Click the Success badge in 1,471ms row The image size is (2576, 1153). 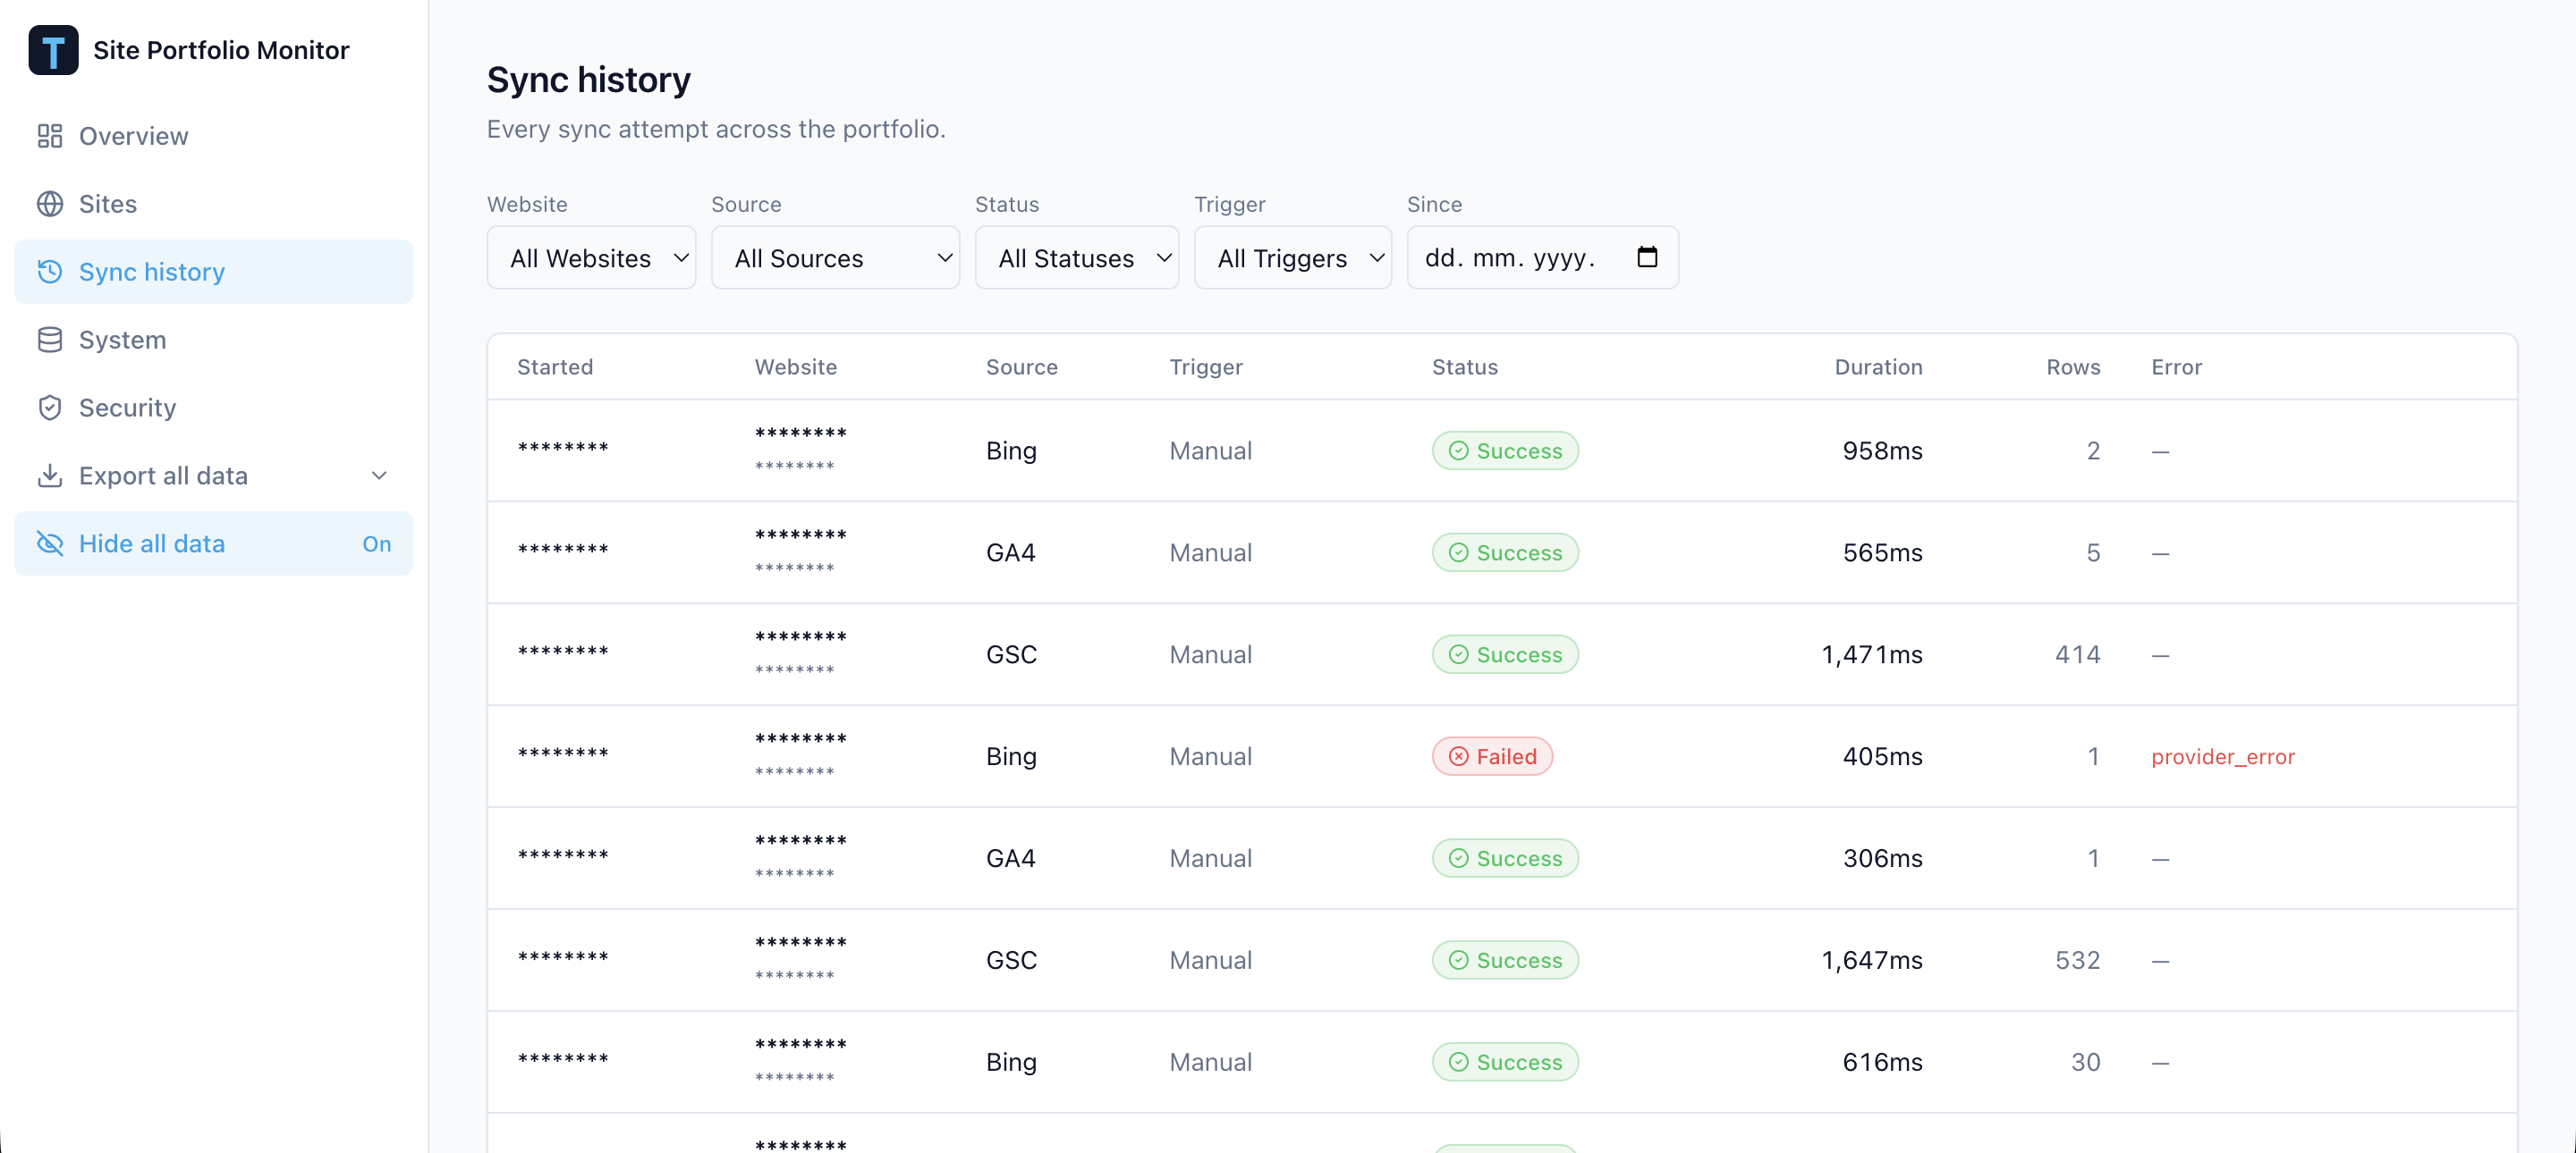[x=1505, y=654]
